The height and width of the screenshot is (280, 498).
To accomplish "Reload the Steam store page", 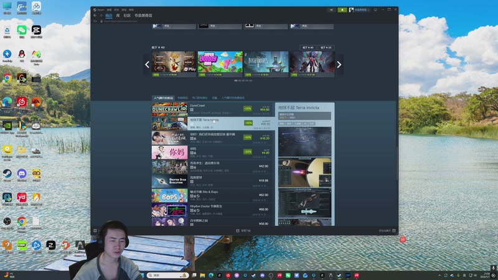I will (x=95, y=21).
